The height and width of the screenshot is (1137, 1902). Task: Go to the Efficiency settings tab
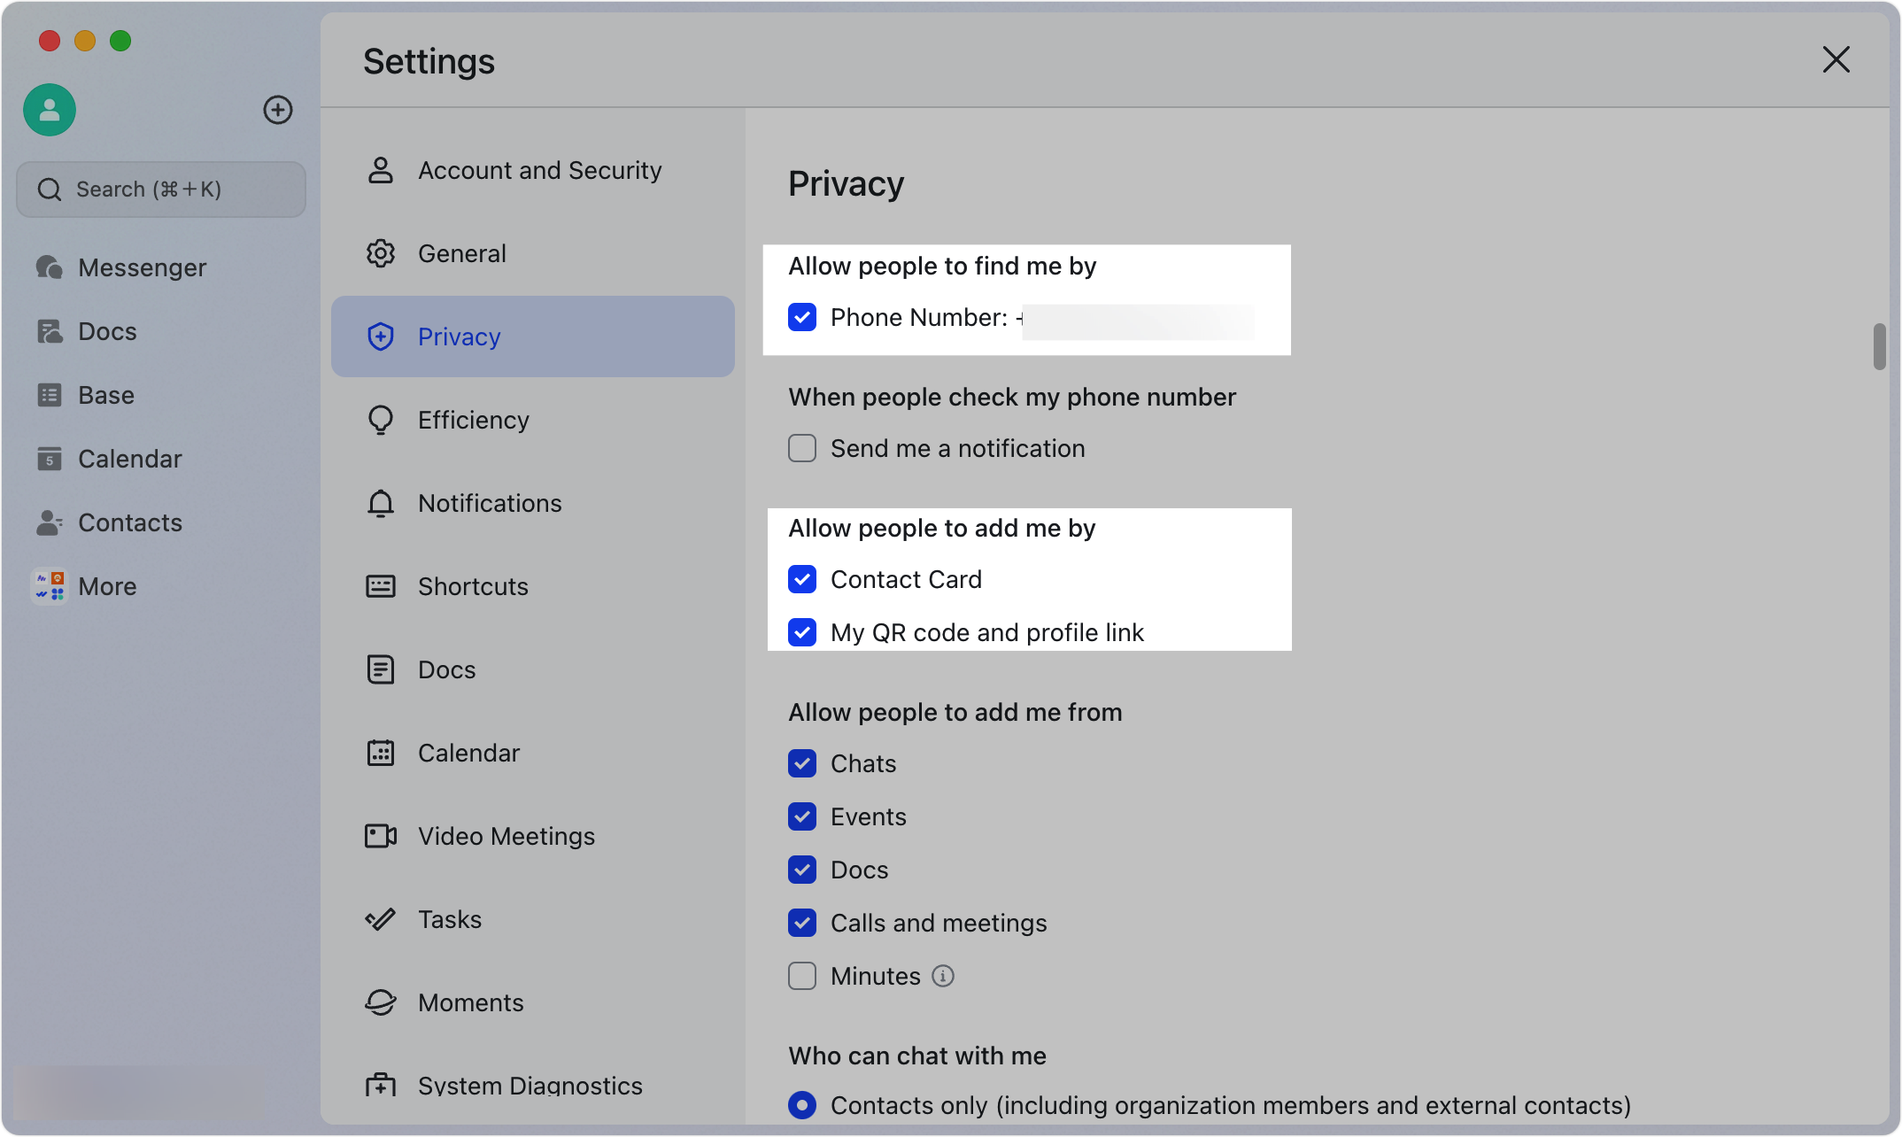474,420
